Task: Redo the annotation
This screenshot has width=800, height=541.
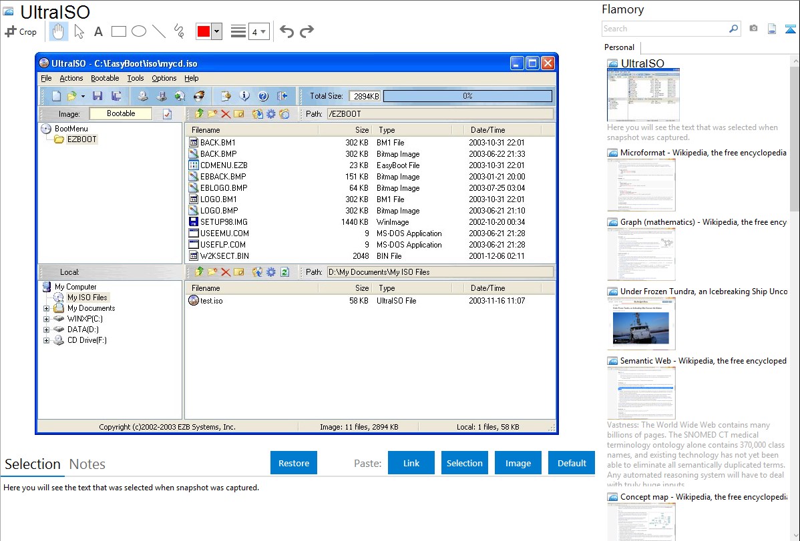Action: tap(307, 31)
